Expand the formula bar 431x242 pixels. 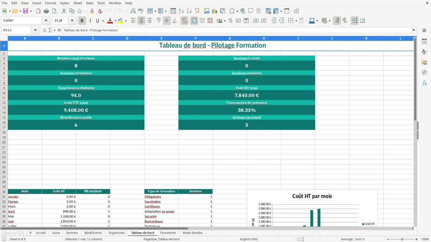(x=414, y=30)
